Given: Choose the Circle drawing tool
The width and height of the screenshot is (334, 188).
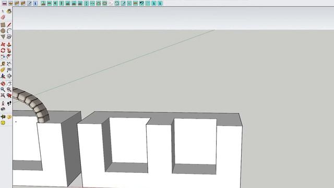Looking at the screenshot, I should [x=3, y=31].
